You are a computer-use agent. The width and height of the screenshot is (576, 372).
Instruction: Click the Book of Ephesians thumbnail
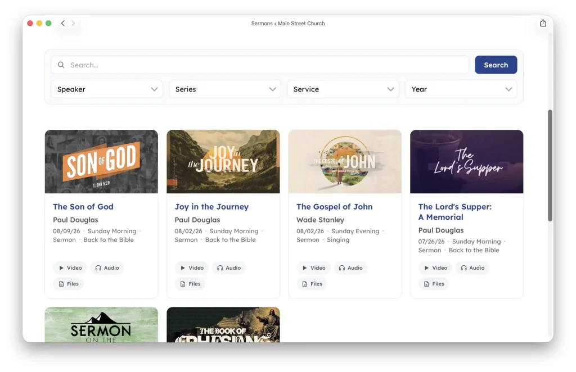click(x=223, y=325)
